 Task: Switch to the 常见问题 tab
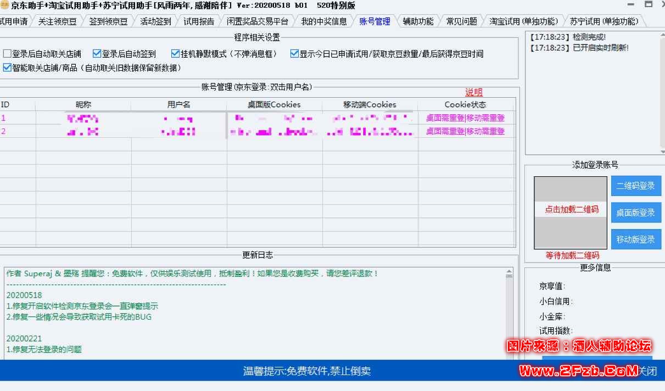click(461, 21)
